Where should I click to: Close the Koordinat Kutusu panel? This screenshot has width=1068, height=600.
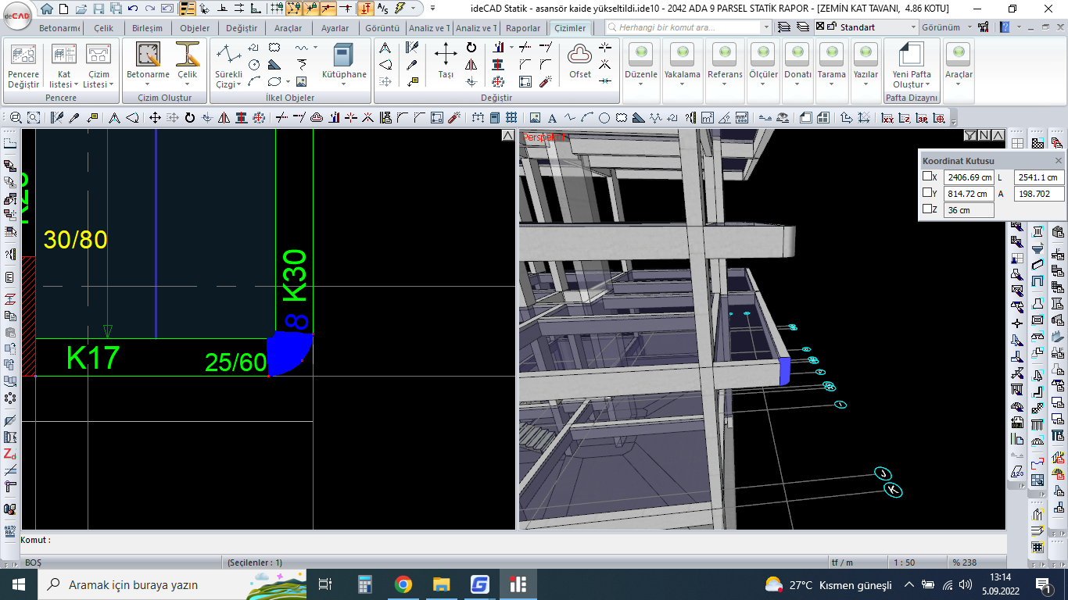click(1059, 160)
